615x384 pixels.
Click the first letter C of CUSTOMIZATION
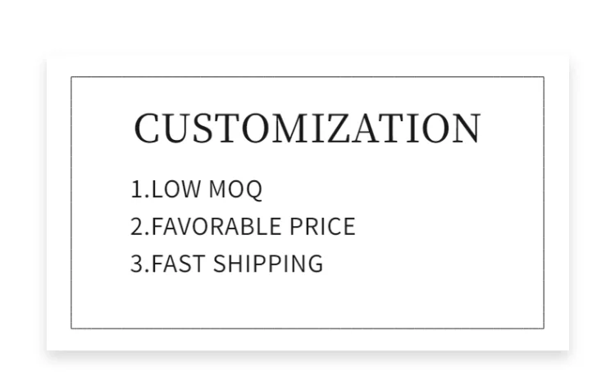(148, 129)
